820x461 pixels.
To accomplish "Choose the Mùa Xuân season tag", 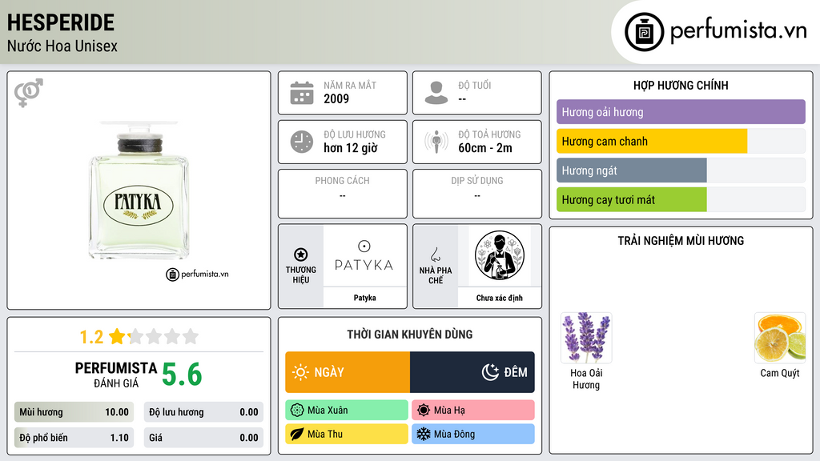I will click(x=347, y=411).
